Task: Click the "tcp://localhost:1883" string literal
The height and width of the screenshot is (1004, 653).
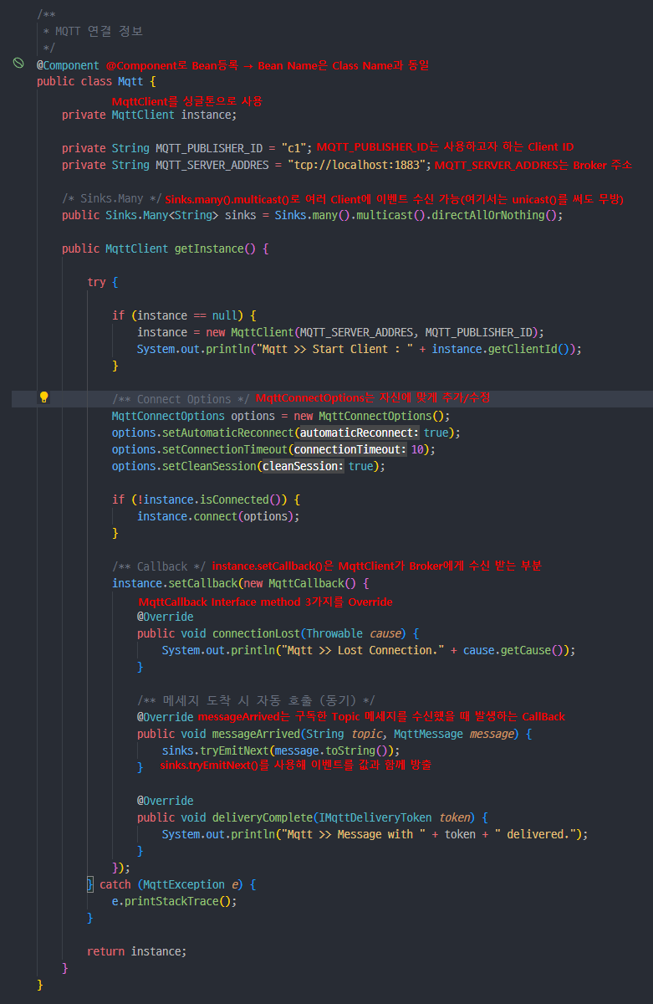Action: [x=358, y=165]
